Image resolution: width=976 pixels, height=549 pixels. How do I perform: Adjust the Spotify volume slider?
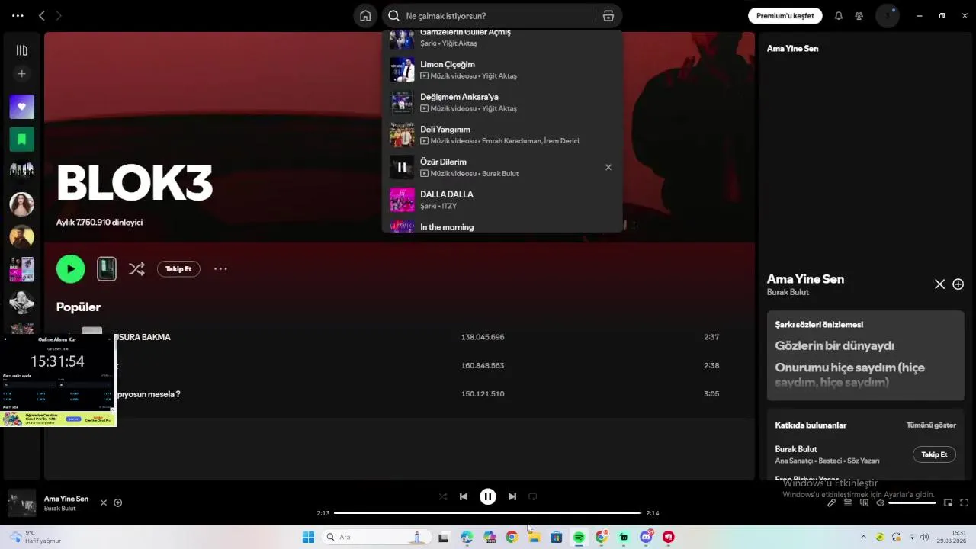click(x=912, y=502)
